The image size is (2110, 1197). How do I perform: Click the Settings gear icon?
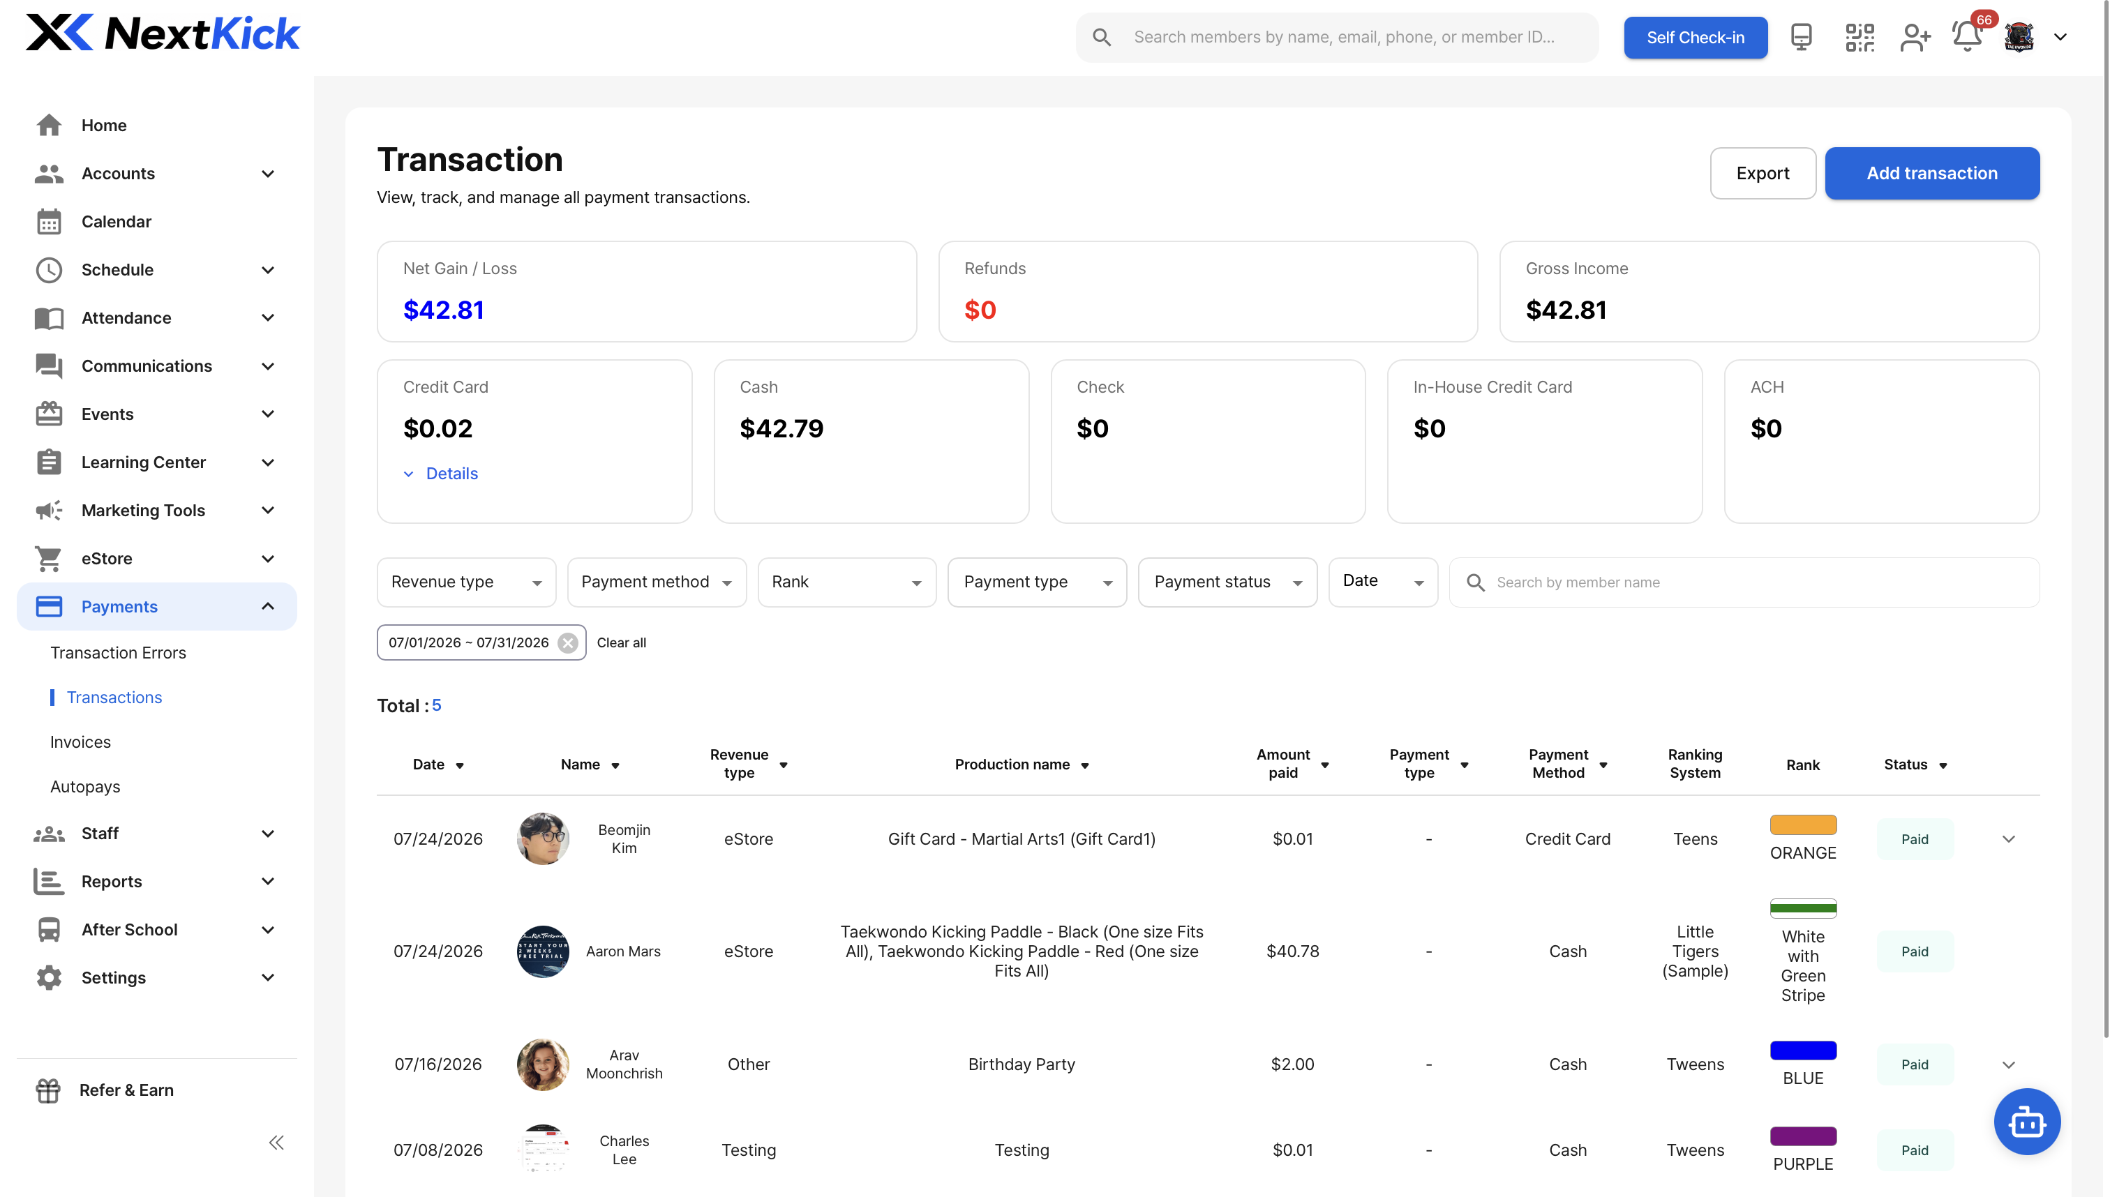click(49, 977)
